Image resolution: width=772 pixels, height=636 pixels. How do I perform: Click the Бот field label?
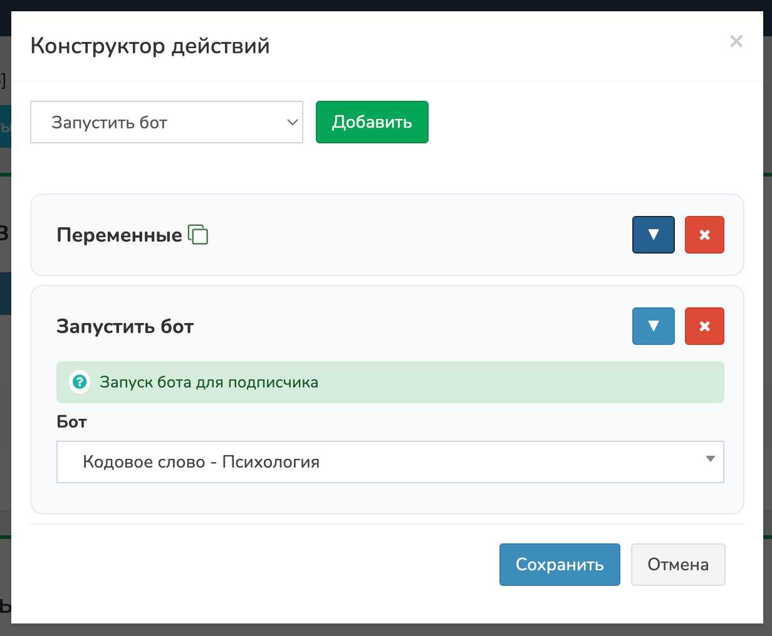tap(71, 422)
